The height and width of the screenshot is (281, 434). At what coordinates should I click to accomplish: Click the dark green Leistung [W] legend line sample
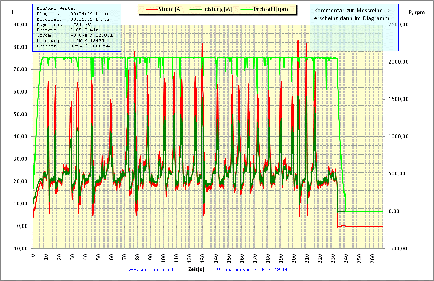(196, 9)
